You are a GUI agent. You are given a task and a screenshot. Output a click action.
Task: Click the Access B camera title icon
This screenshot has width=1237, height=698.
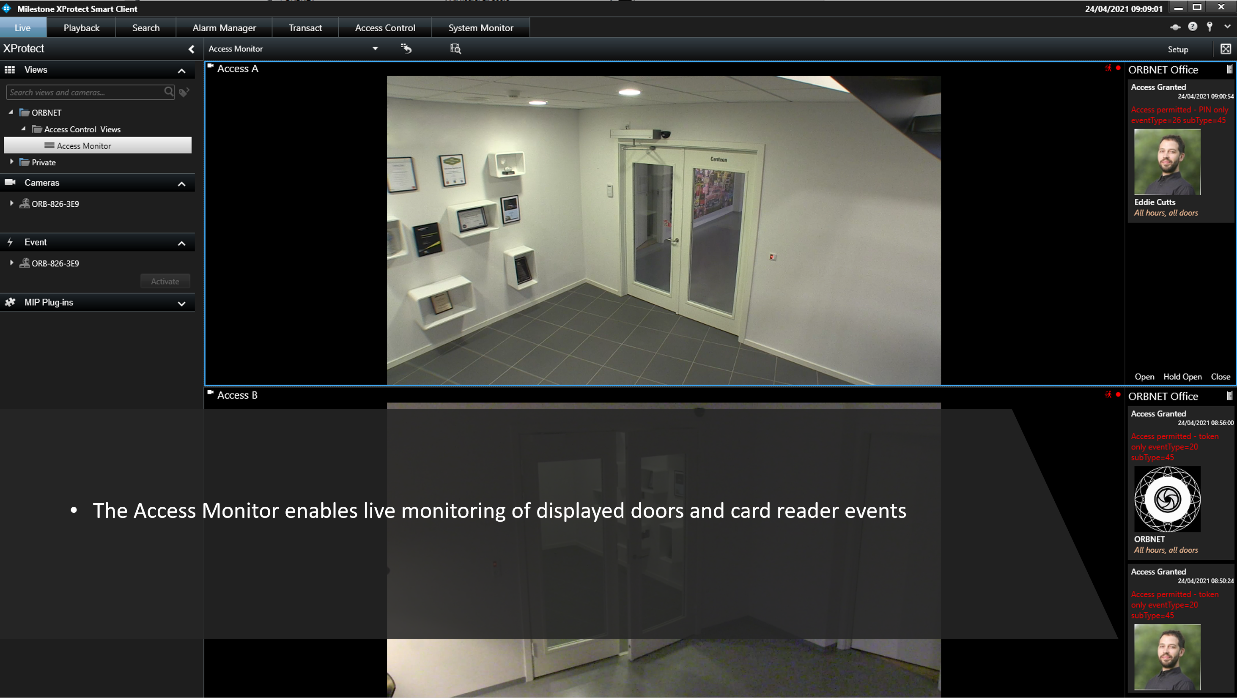[210, 392]
